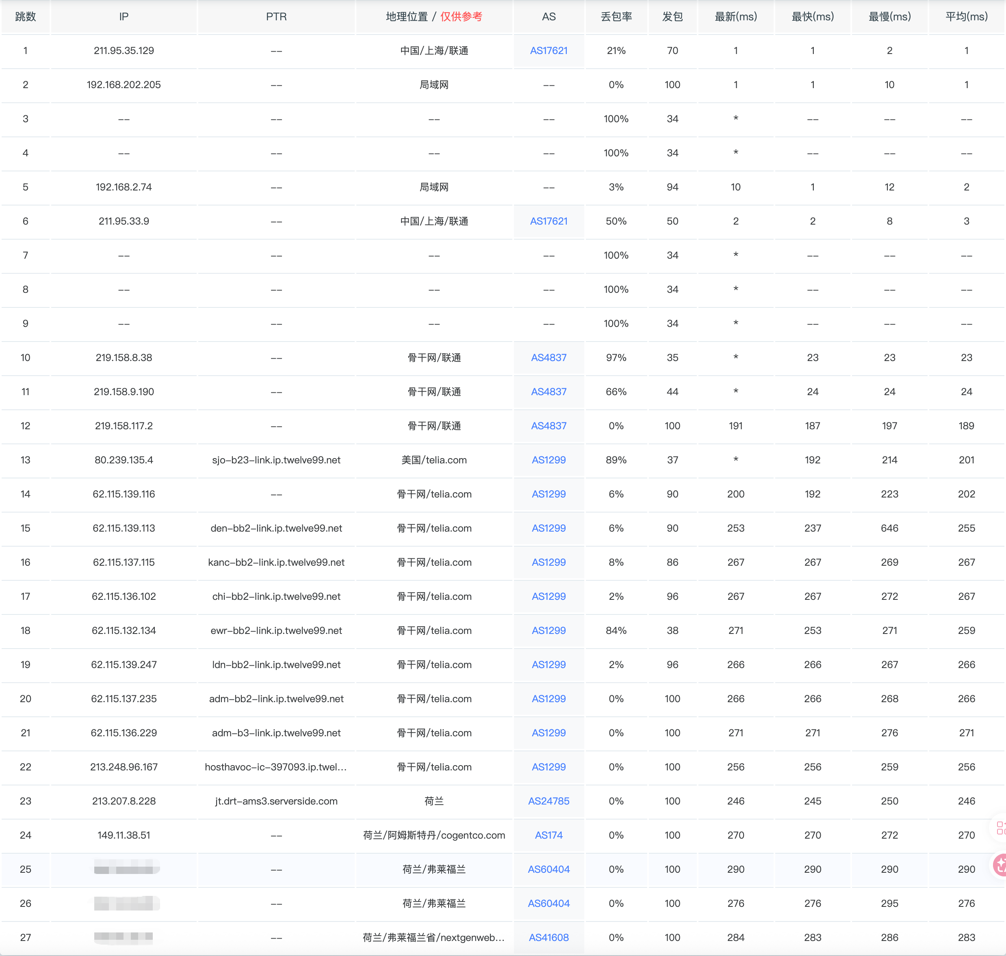Click the PTR column header
This screenshot has height=956, width=1006.
pos(276,17)
